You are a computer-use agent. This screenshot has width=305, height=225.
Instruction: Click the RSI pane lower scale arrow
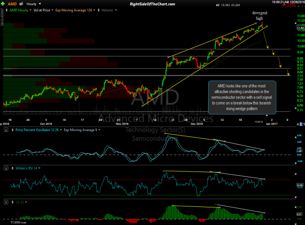pyautogui.click(x=295, y=197)
